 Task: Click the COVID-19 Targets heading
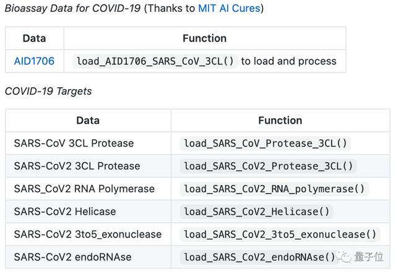48,91
